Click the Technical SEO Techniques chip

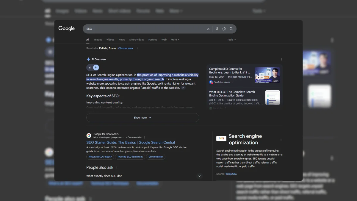point(130,157)
